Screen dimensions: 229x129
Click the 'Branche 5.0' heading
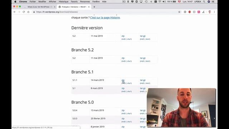[x=83, y=102]
